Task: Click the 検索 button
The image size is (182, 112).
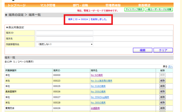Action: (143, 50)
